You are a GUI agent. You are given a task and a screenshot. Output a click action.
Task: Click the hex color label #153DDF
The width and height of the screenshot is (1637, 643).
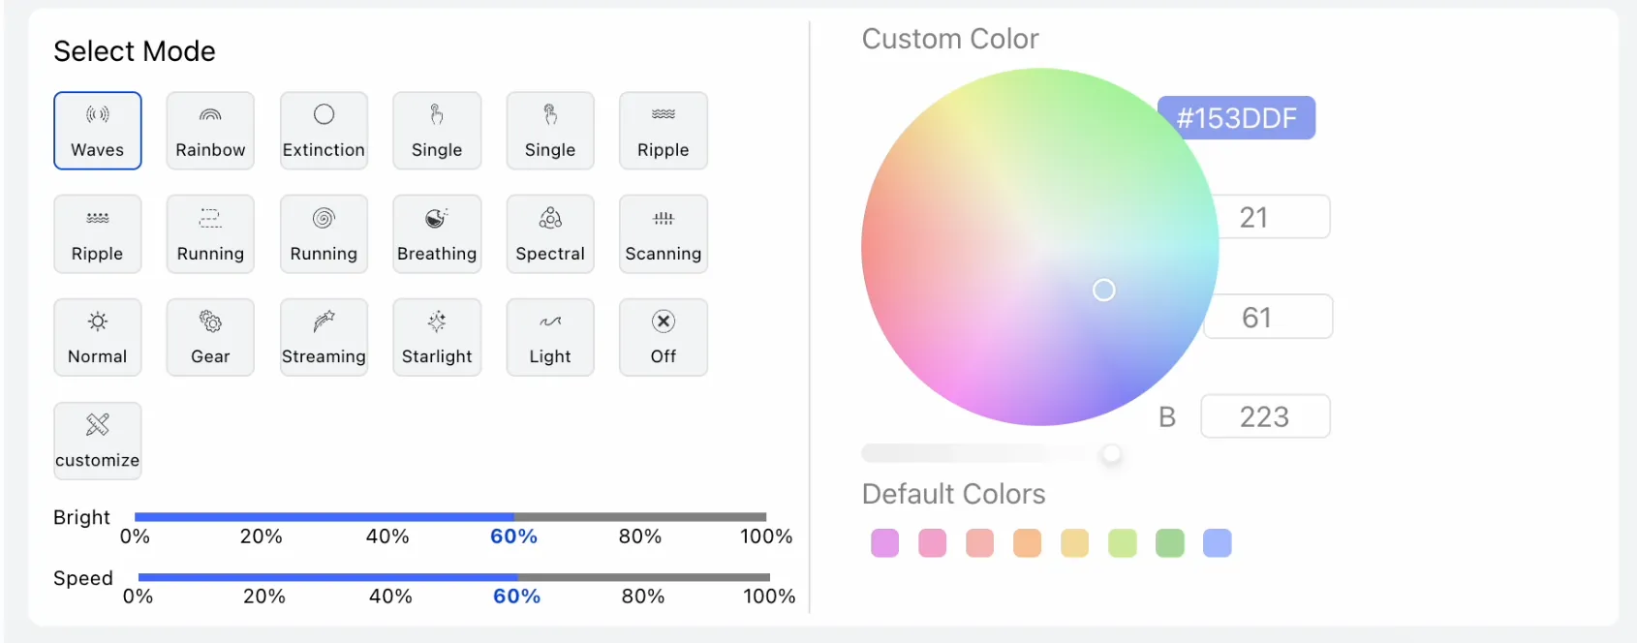1236,118
